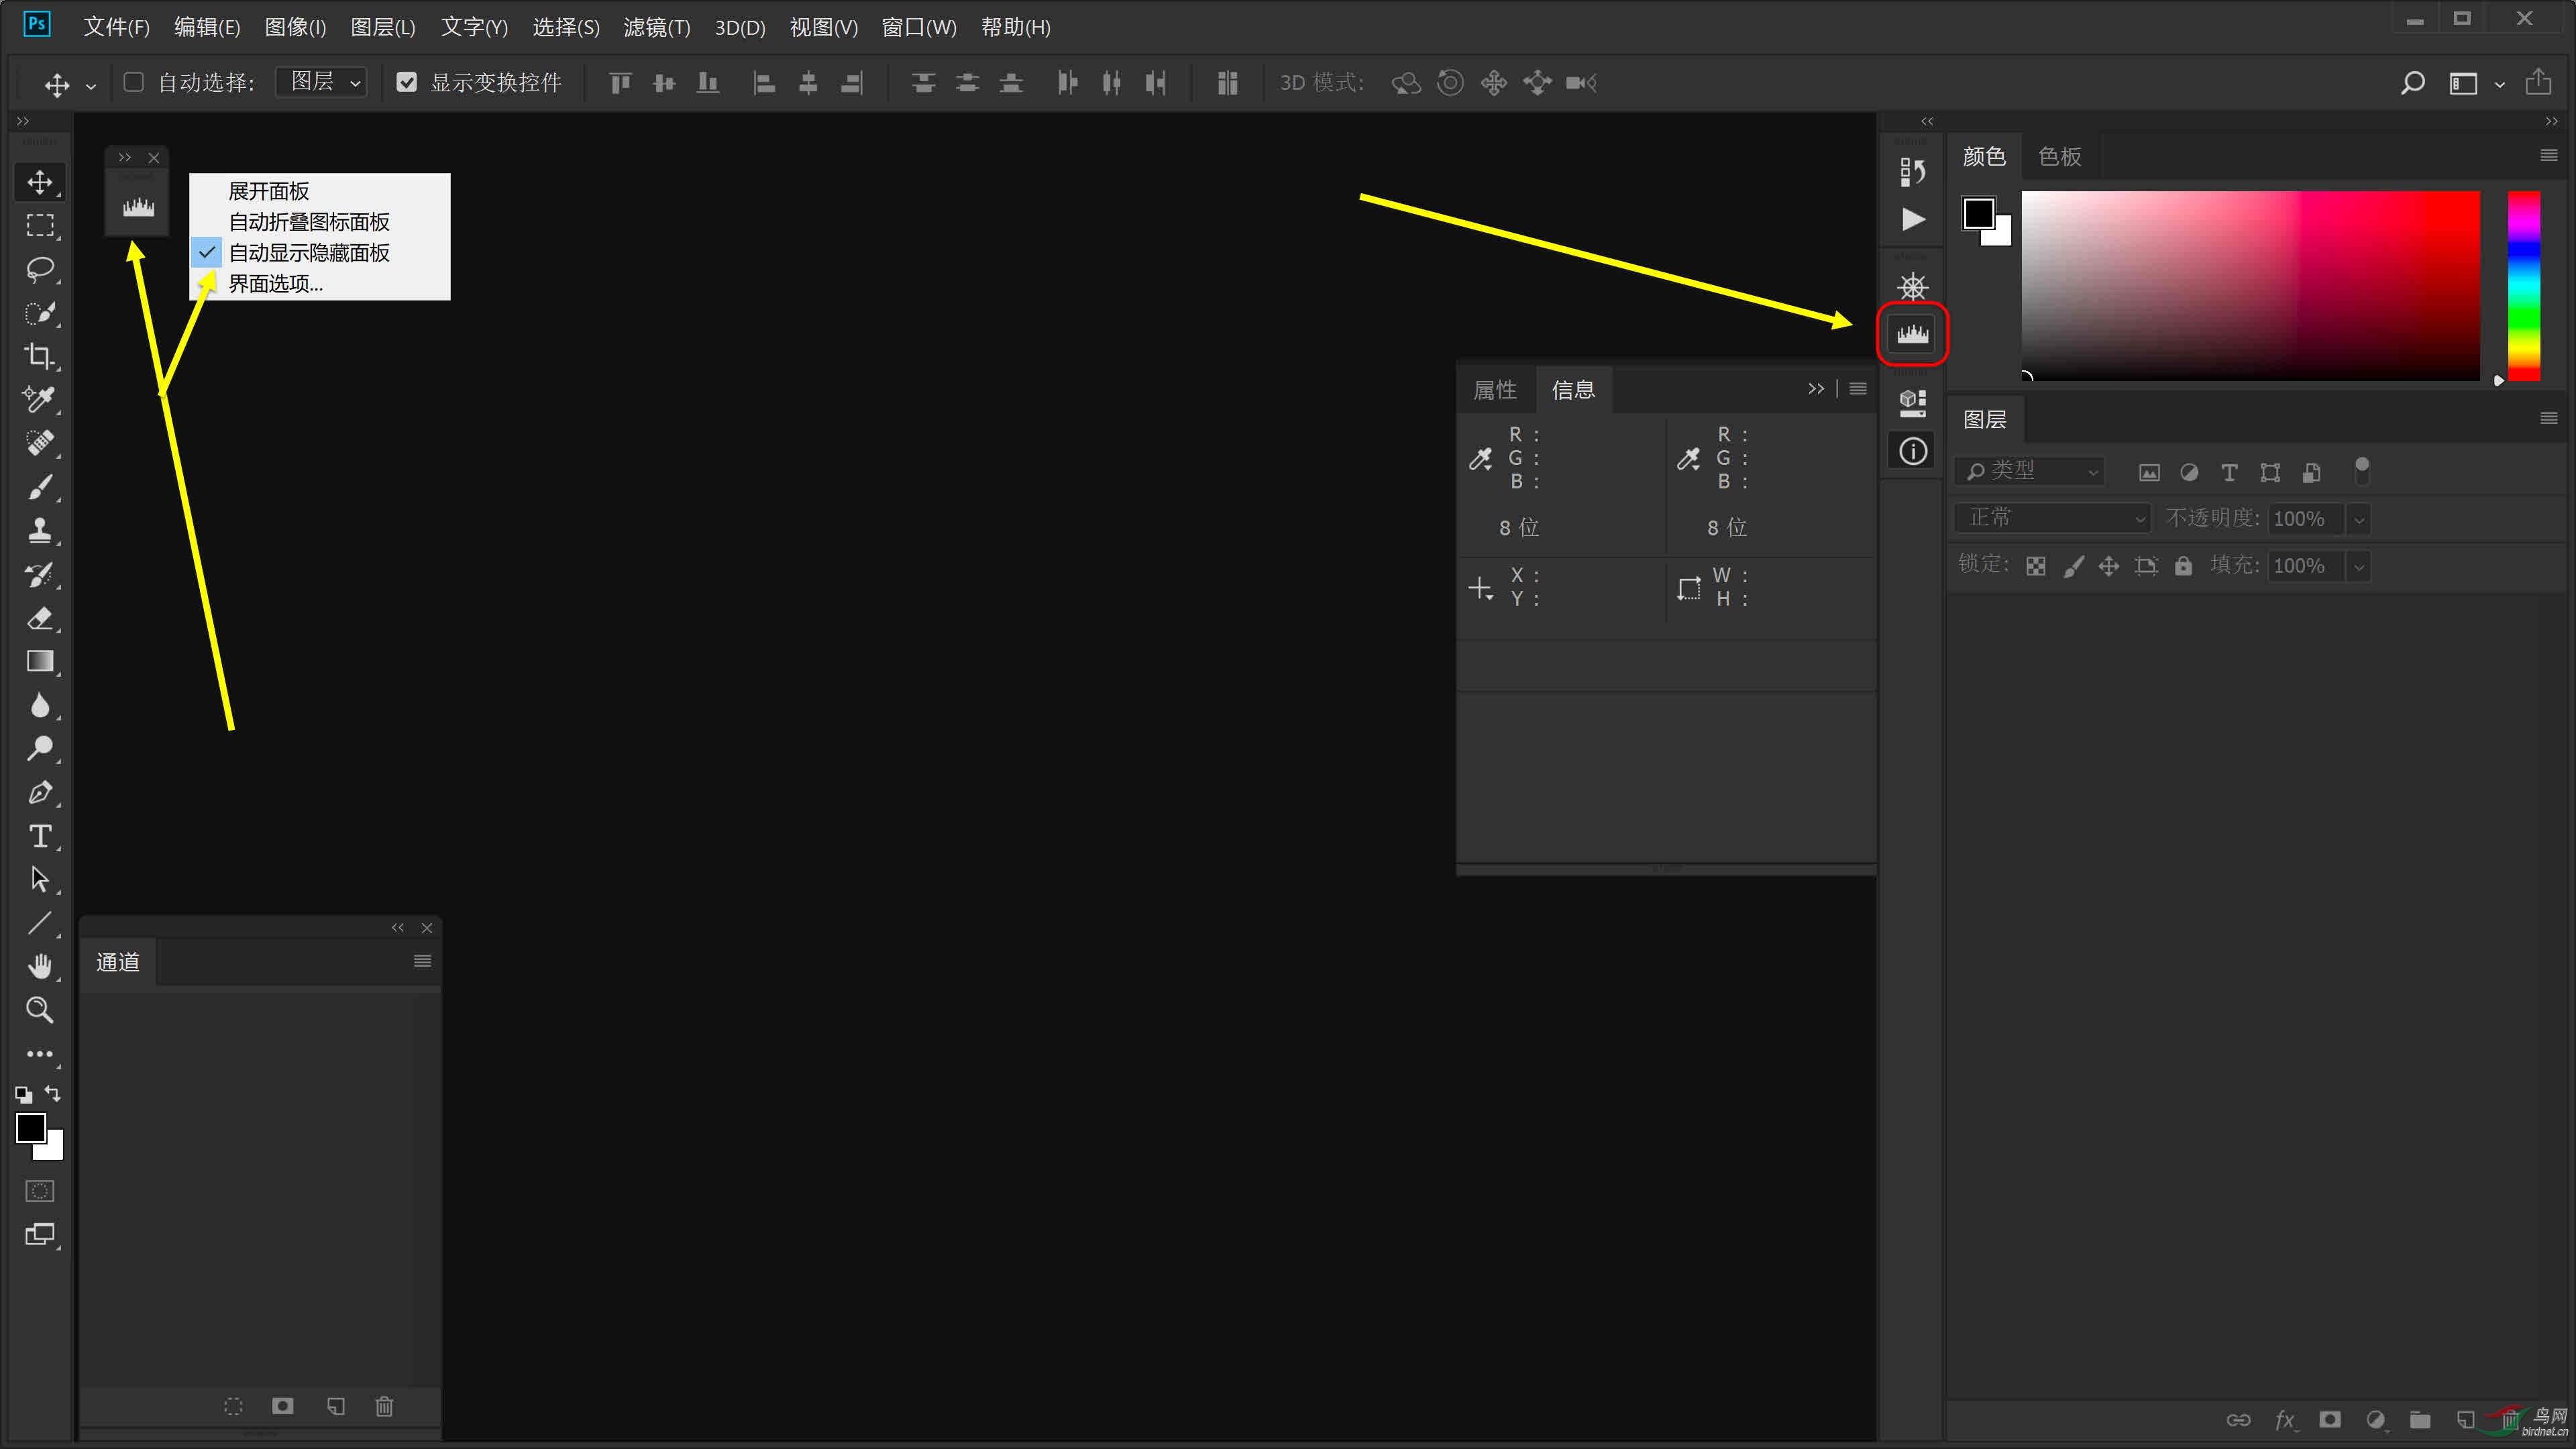Image resolution: width=2576 pixels, height=1449 pixels.
Task: Select the Eraser tool
Action: point(40,618)
